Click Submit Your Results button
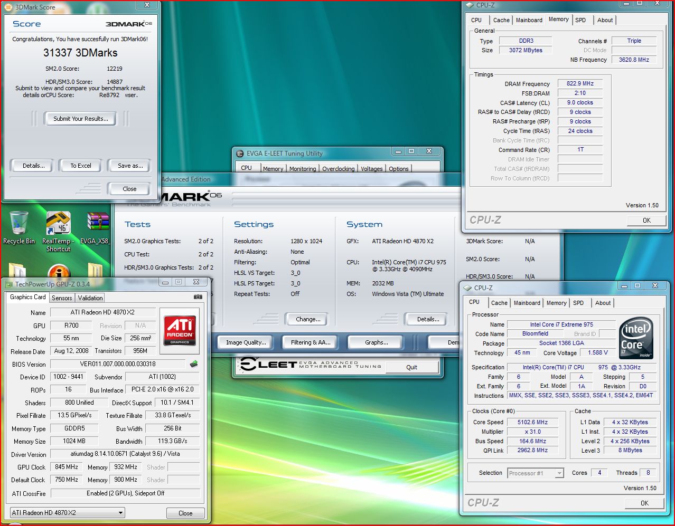The width and height of the screenshot is (675, 526). point(81,119)
